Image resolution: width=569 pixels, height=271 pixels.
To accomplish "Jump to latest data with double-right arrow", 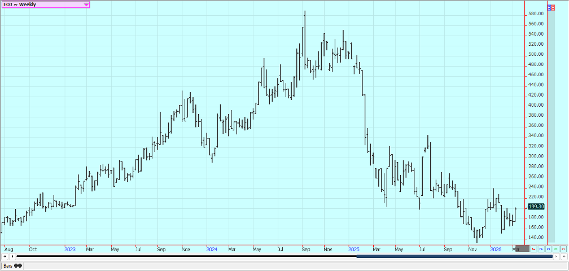I will pos(563,257).
